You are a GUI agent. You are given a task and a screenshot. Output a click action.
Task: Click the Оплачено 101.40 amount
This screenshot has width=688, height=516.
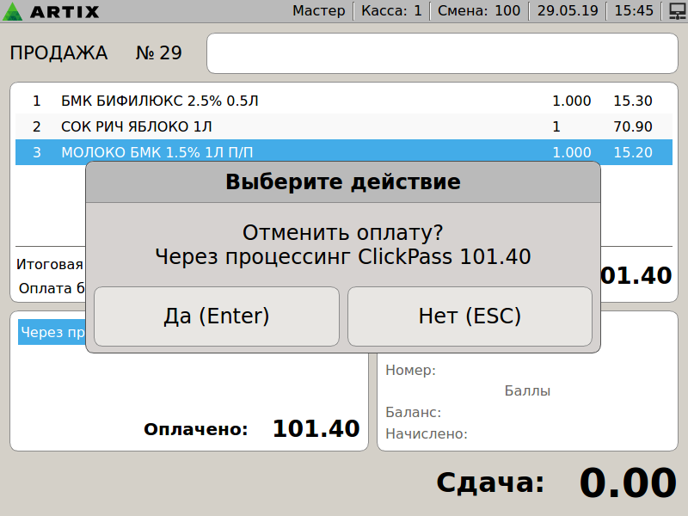pyautogui.click(x=316, y=428)
